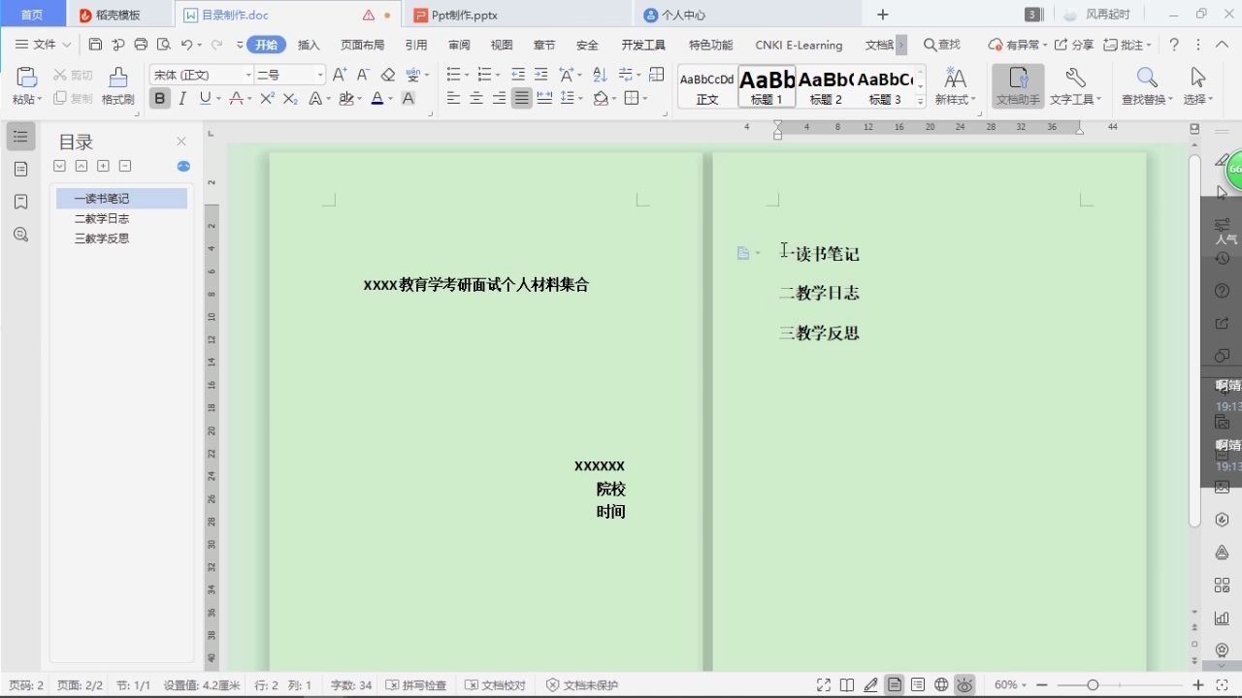The image size is (1242, 698).
Task: Click the 批注 comment button
Action: pos(1128,45)
